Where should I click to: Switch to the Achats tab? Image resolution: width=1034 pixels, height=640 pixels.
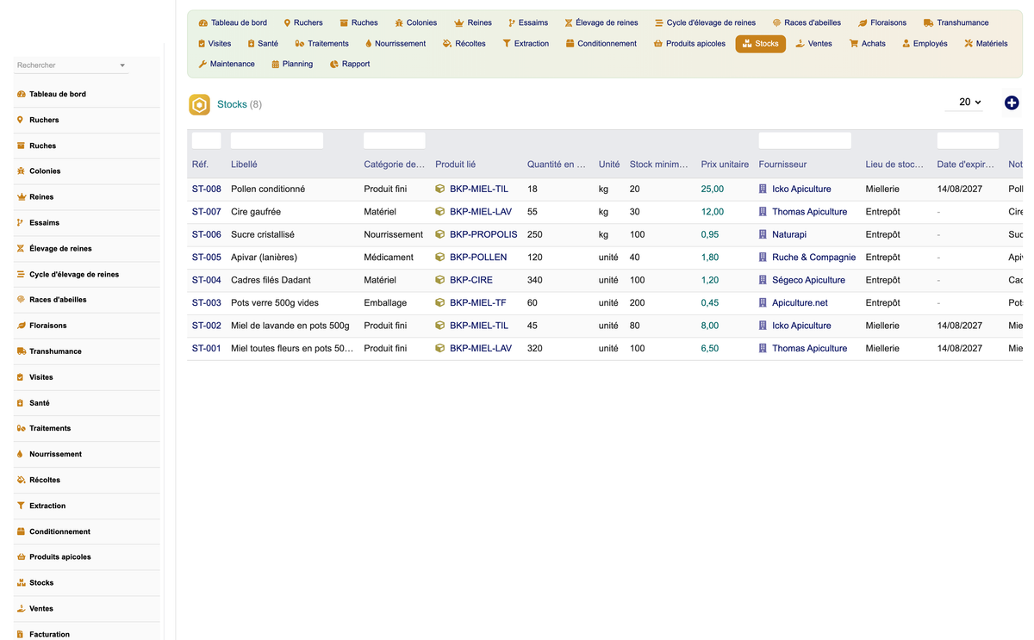pos(867,43)
